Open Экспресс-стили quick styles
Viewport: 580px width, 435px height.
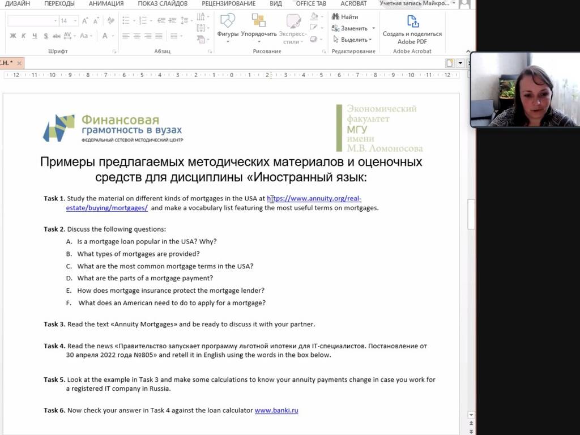(293, 29)
